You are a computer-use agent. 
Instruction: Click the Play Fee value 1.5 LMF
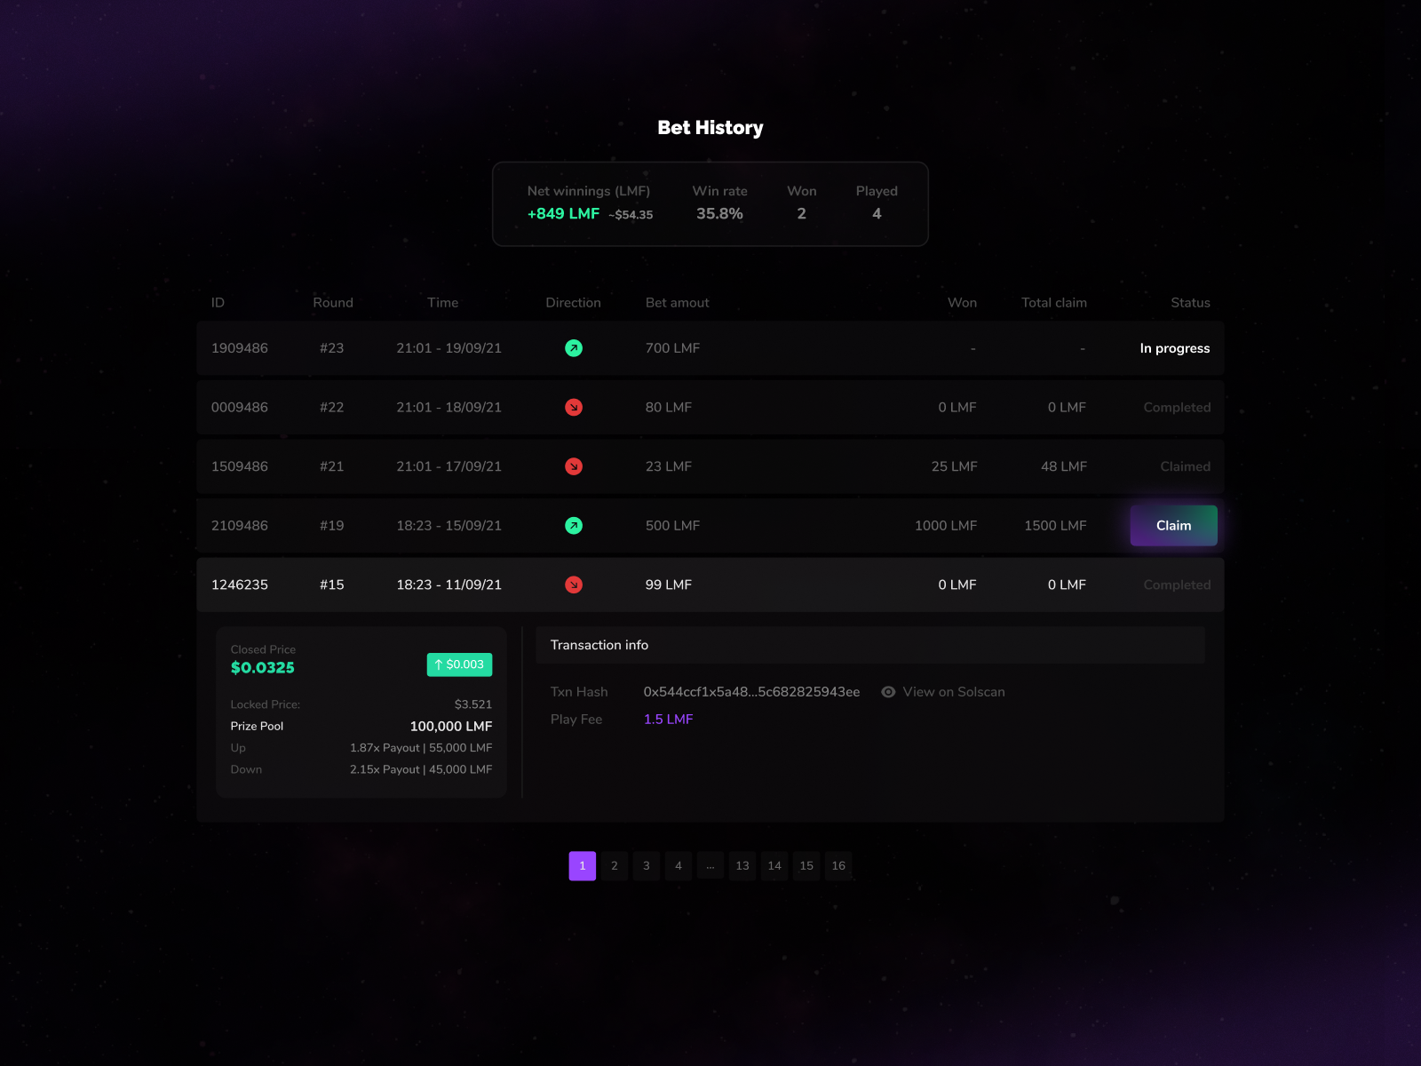[x=668, y=719]
